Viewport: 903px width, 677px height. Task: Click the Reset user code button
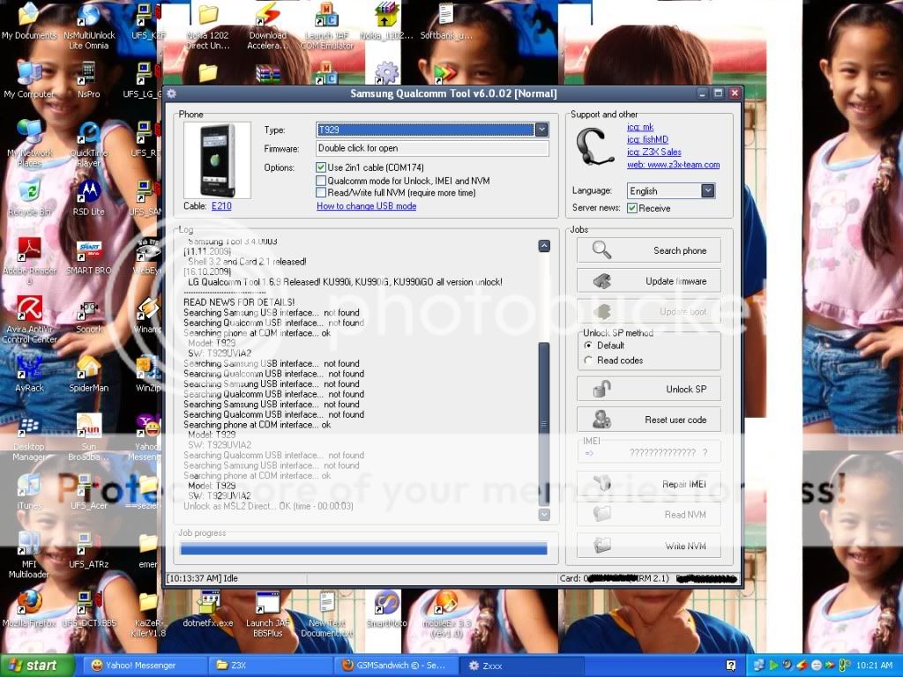(649, 420)
